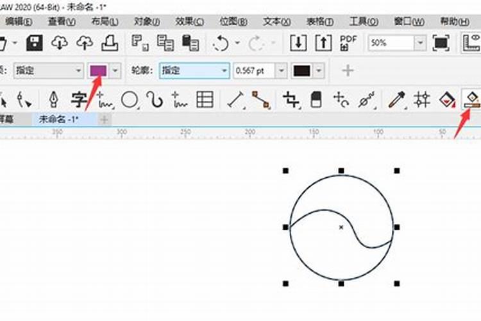Open the 工具(O) menu
Viewport: 481px width, 321px height.
pyautogui.click(x=364, y=21)
